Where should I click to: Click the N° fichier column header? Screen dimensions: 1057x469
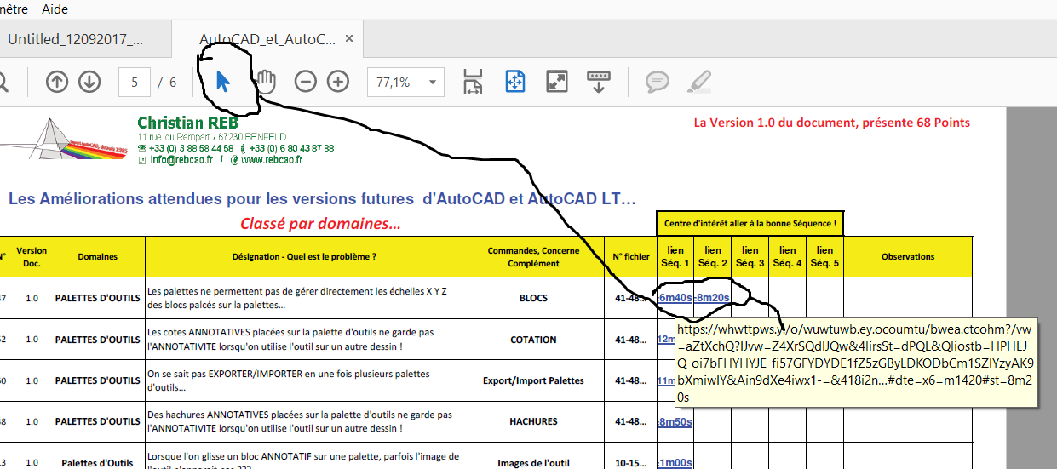[631, 256]
